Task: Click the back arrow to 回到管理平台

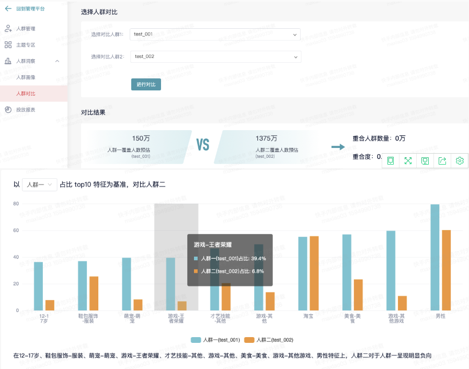Action: coord(8,9)
